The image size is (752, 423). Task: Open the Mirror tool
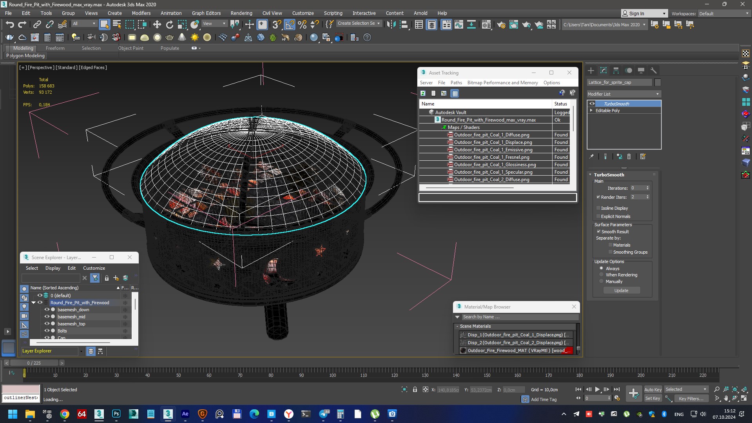point(391,25)
